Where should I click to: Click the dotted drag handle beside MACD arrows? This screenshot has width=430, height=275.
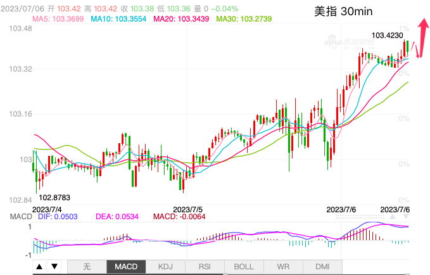360,217
